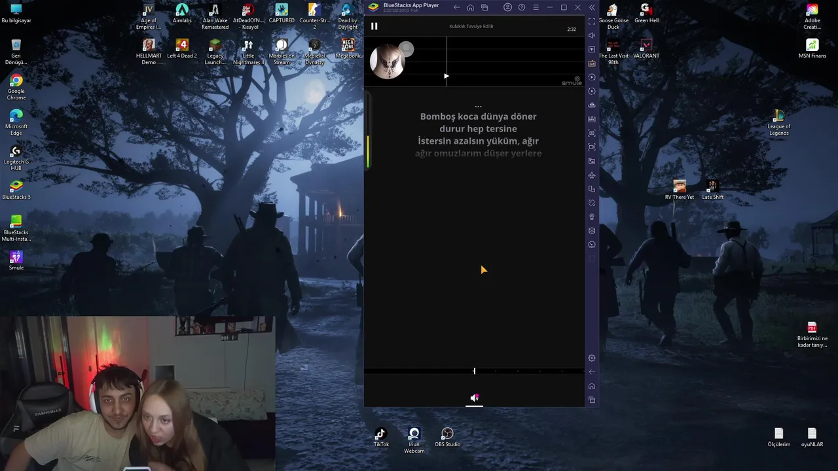Open the BlueStacks hamburger menu

pyautogui.click(x=536, y=7)
